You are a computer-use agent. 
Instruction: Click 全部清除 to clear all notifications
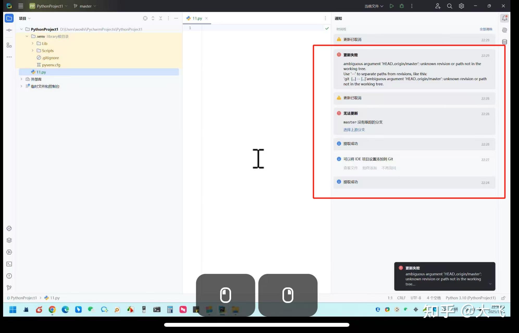click(x=486, y=29)
